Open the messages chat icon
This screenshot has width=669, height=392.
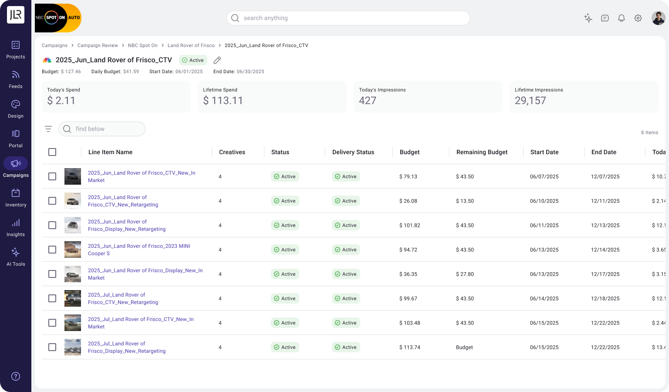coord(605,18)
